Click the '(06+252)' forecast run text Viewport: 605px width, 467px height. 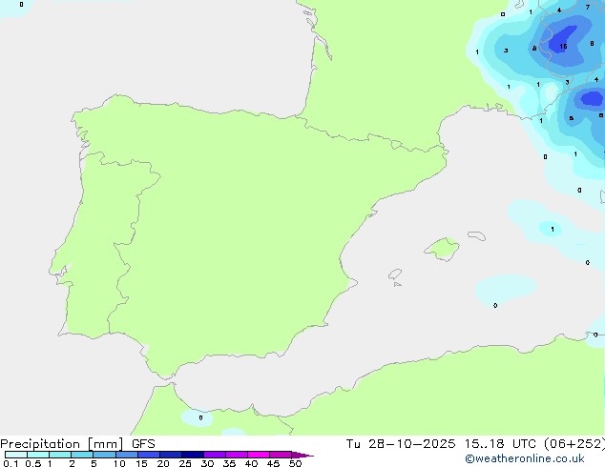click(574, 444)
